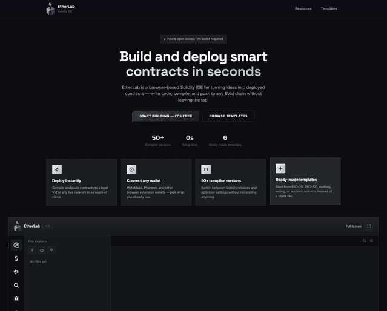Screen dimensions: 387x311
Task: Create a new file with plus icon
Action: (32, 250)
